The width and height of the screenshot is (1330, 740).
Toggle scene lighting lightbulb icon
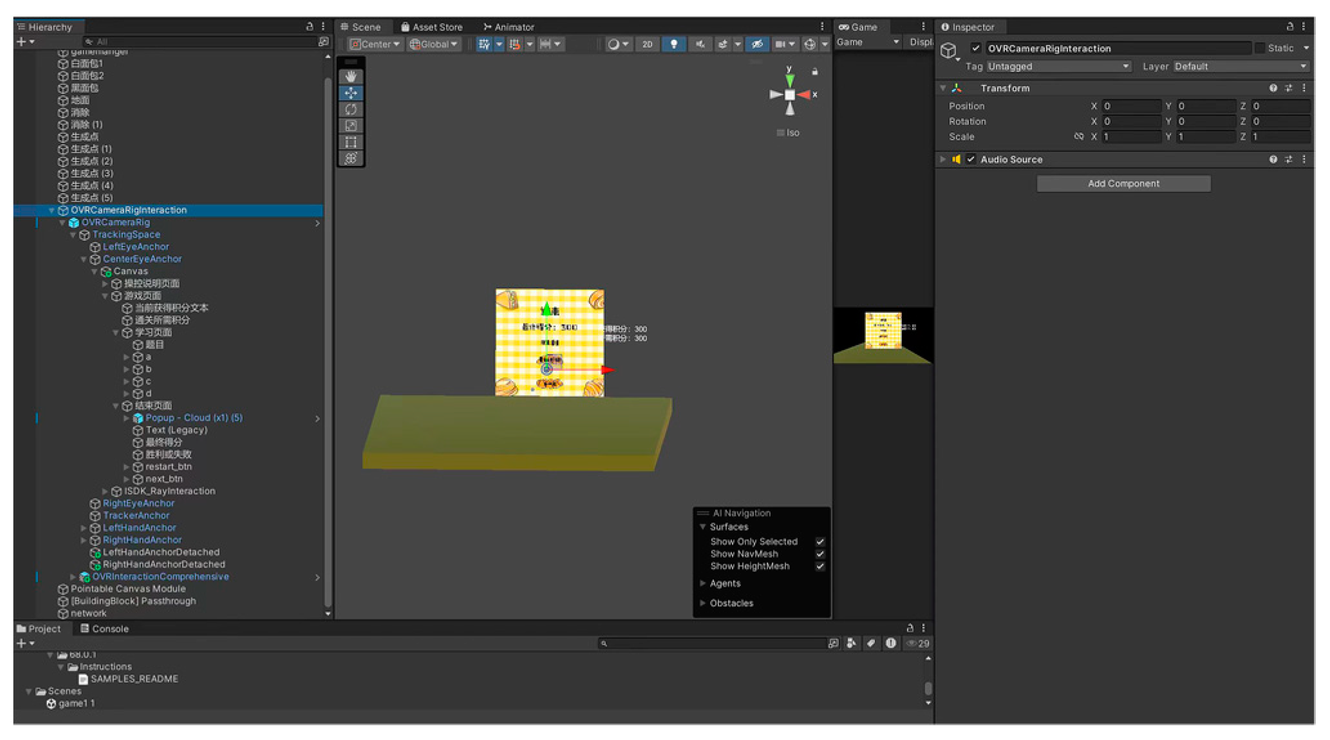[673, 44]
